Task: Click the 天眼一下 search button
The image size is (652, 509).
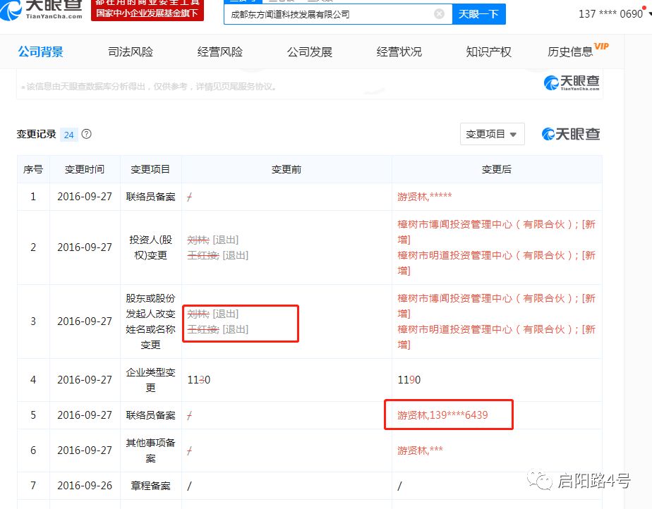Action: [x=478, y=14]
